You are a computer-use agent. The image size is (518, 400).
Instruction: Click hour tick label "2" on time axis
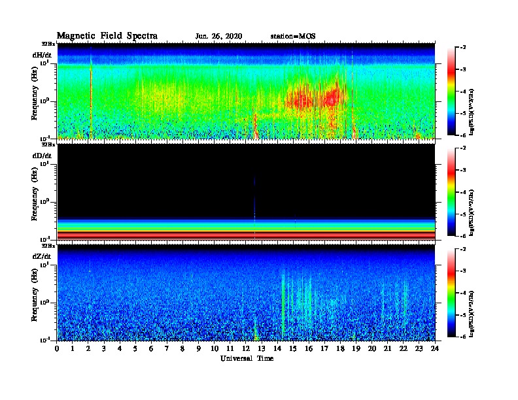[x=88, y=348]
